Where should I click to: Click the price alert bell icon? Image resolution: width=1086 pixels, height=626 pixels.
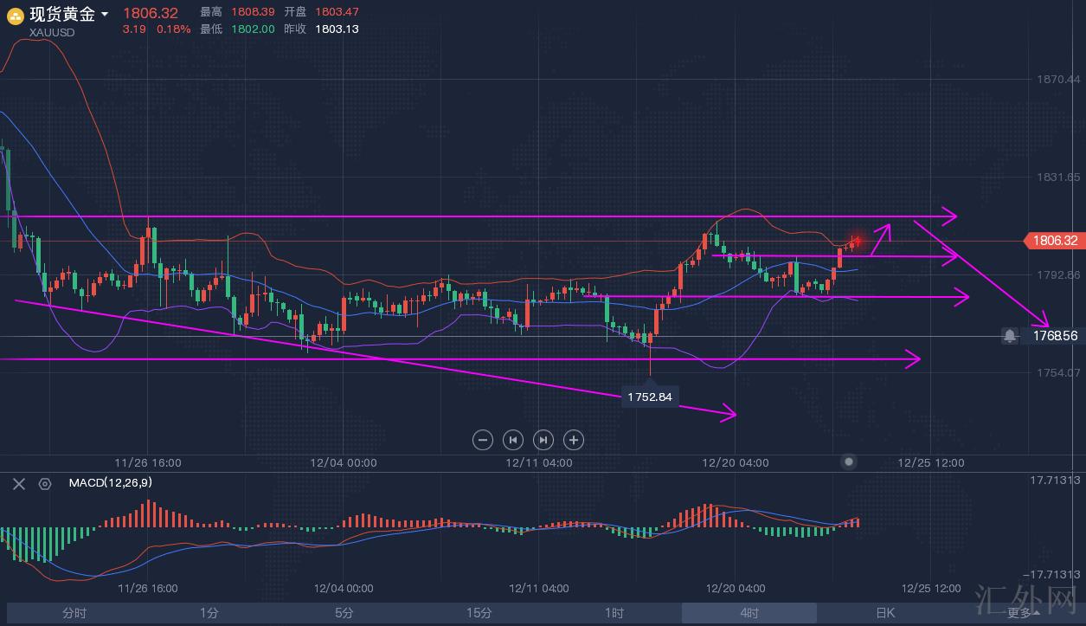click(x=1010, y=336)
